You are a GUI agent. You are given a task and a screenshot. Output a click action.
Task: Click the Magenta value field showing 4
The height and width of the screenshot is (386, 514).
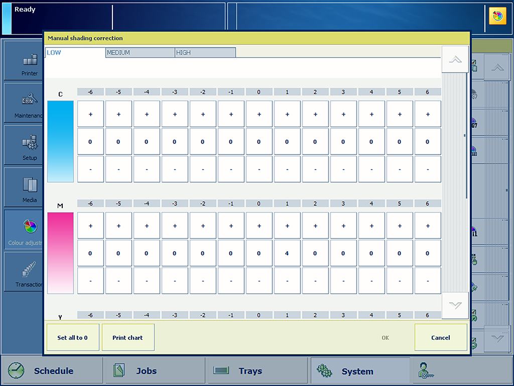click(287, 253)
